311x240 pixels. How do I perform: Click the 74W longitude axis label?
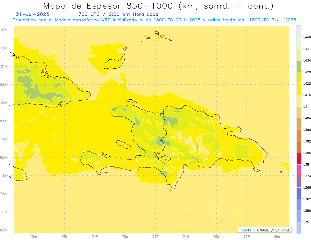95,237
